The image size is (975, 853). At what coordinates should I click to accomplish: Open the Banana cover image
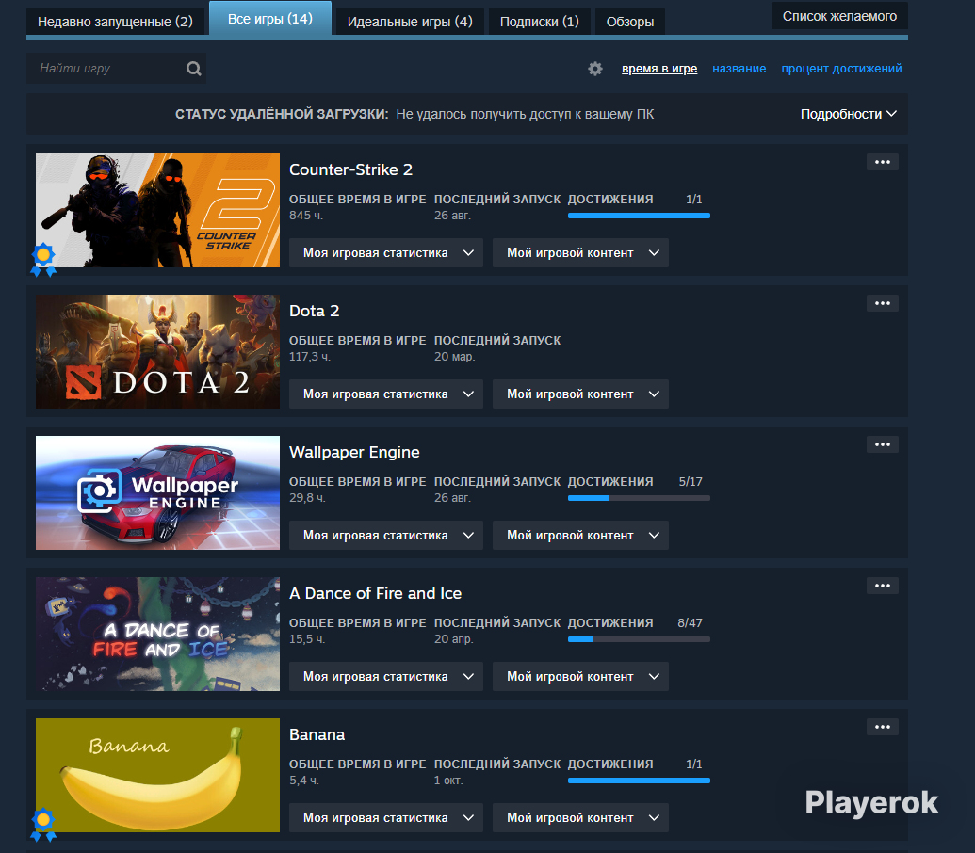pos(157,776)
